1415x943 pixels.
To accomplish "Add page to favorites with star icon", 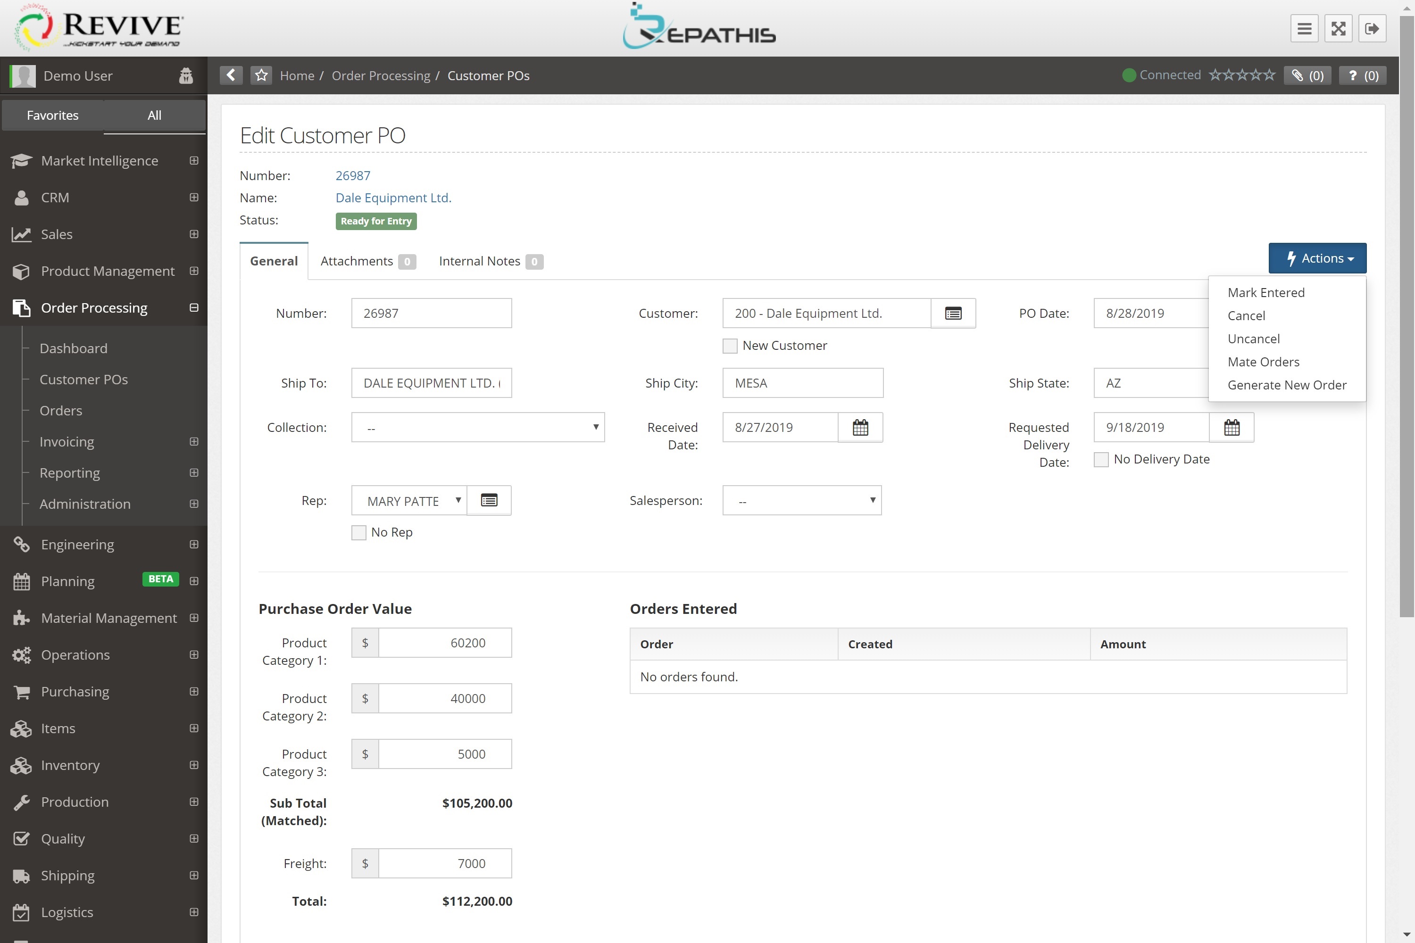I will 261,75.
